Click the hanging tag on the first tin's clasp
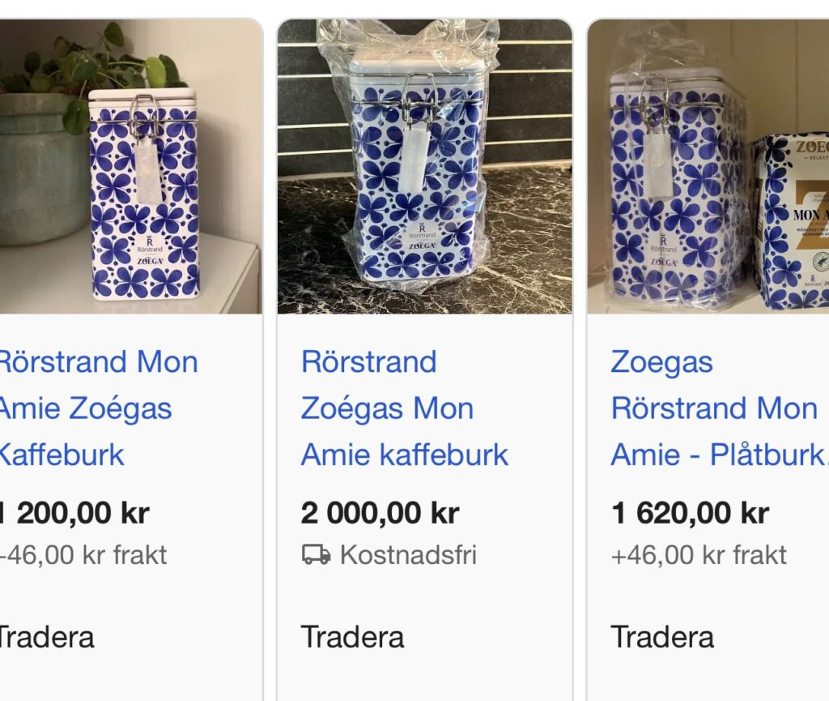This screenshot has height=701, width=829. (149, 172)
